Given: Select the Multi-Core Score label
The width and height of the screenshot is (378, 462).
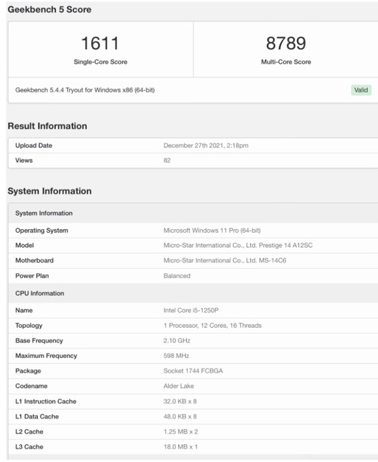Looking at the screenshot, I should [x=286, y=62].
